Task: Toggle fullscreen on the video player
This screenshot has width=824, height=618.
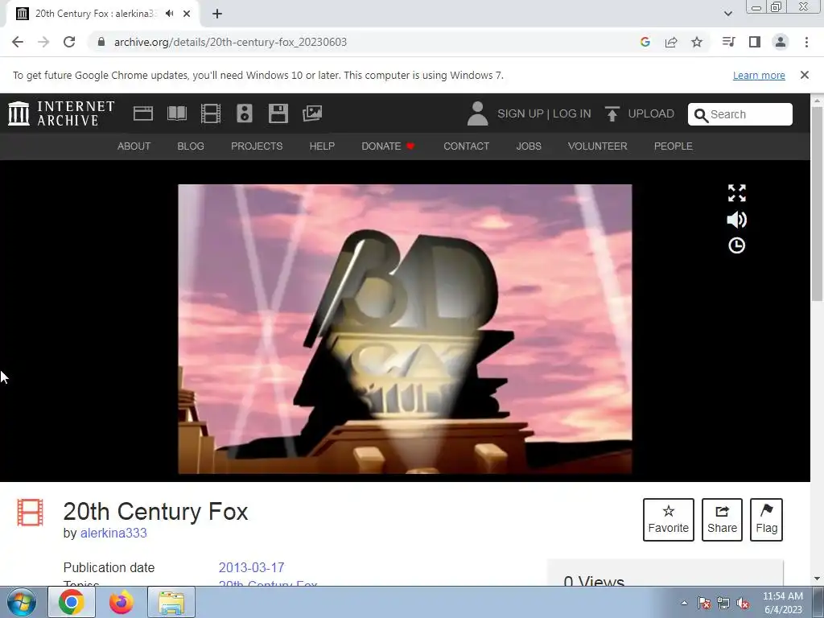Action: [737, 193]
